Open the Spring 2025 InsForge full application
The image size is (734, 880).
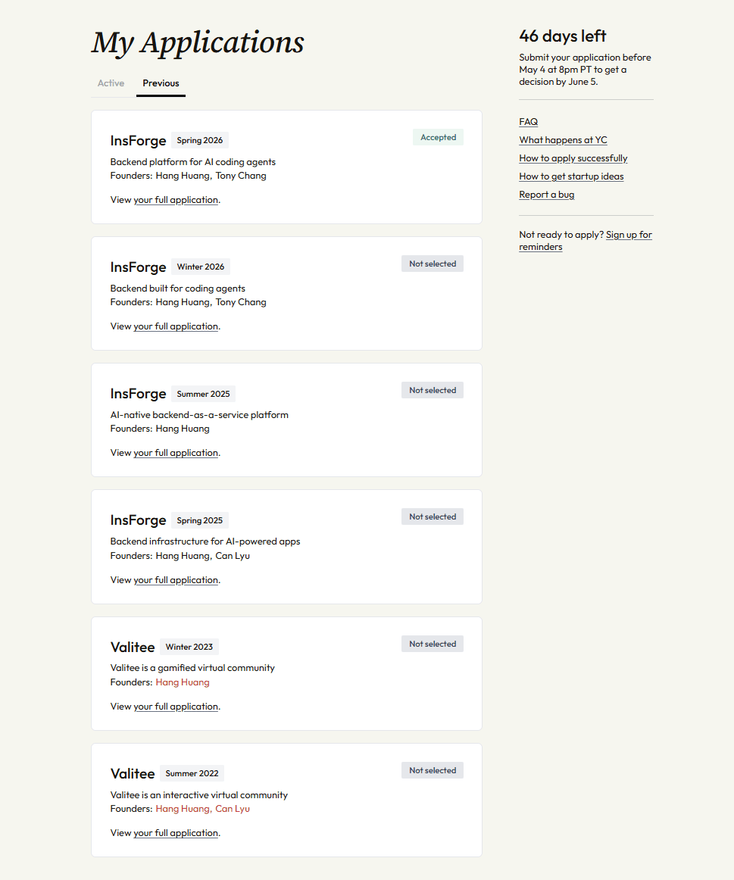[176, 579]
